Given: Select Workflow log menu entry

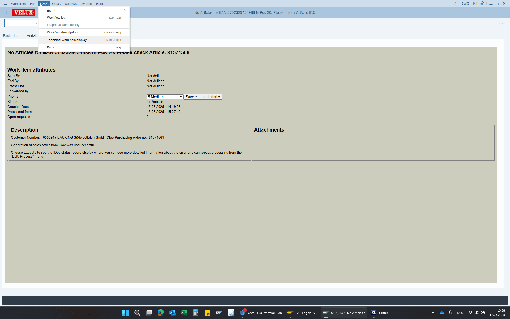Looking at the screenshot, I should tap(84, 18).
